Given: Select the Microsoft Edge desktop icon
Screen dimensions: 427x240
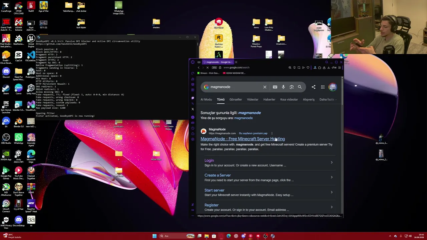Looking at the screenshot, I should [x=31, y=156].
